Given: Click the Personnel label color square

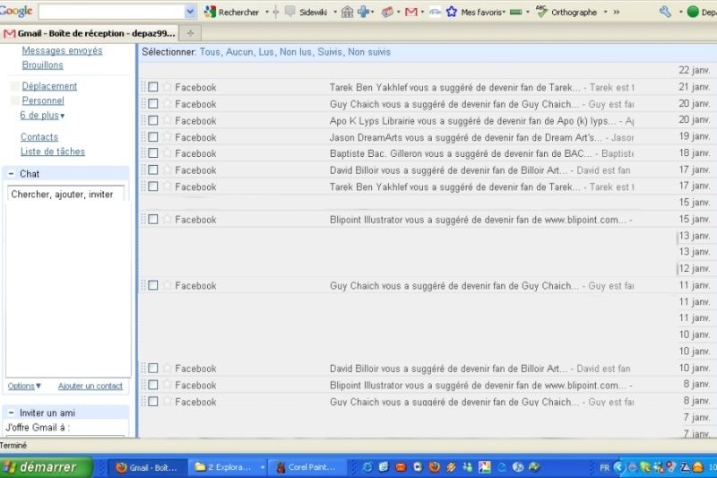Looking at the screenshot, I should [x=14, y=100].
